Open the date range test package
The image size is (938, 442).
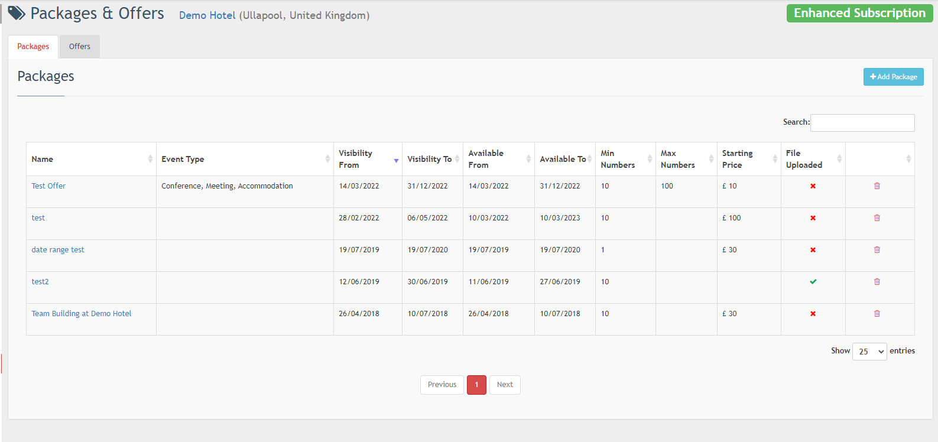pos(58,250)
